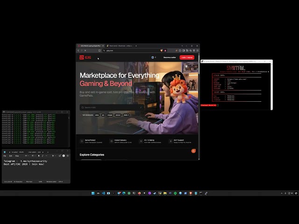
Task: Change Windows (CRLF) line ending in Notepad
Action: coord(51,182)
